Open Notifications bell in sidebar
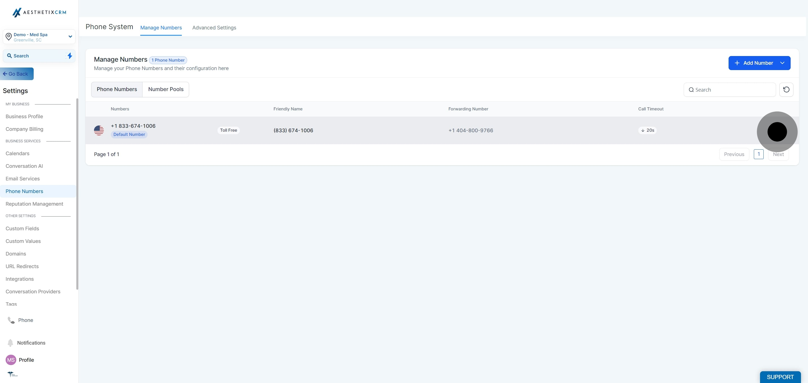 (x=10, y=343)
